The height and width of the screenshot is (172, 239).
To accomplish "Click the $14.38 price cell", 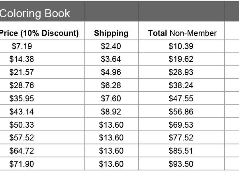I will tap(22, 59).
